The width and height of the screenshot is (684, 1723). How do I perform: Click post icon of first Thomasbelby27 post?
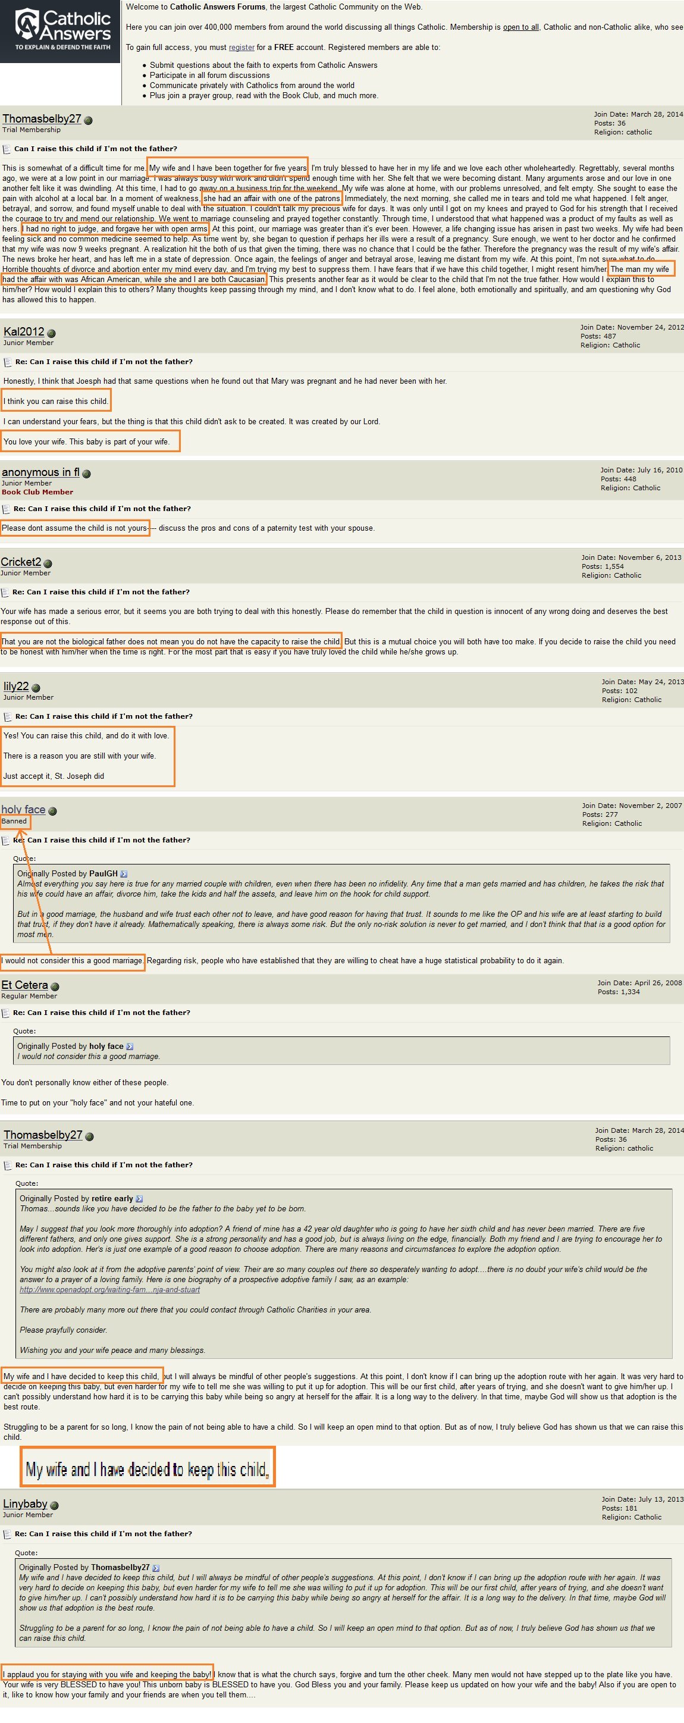tap(7, 149)
